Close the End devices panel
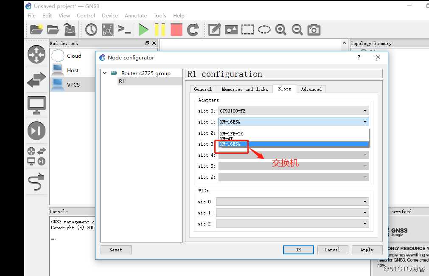Screen dimensions: 429x276 pyautogui.click(x=154, y=43)
